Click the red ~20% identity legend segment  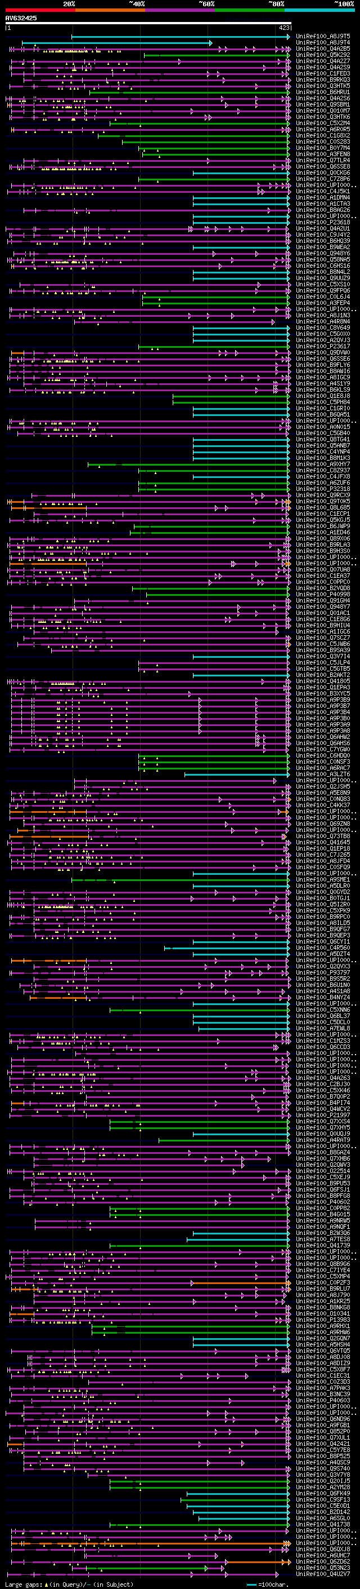coord(40,10)
